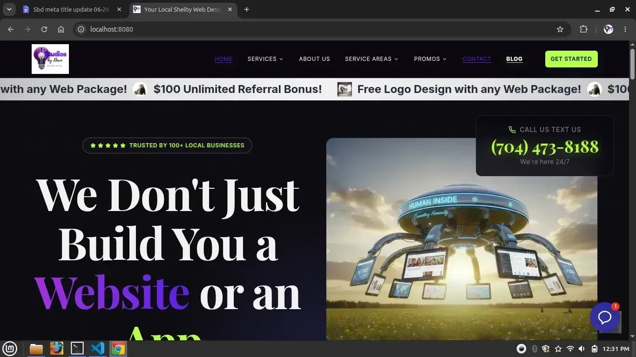Expand the Services dropdown menu

(x=265, y=59)
